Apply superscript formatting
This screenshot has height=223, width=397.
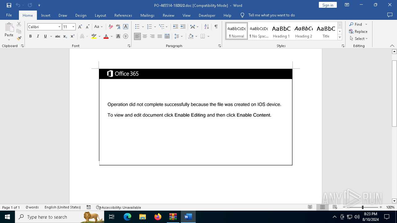click(x=73, y=36)
